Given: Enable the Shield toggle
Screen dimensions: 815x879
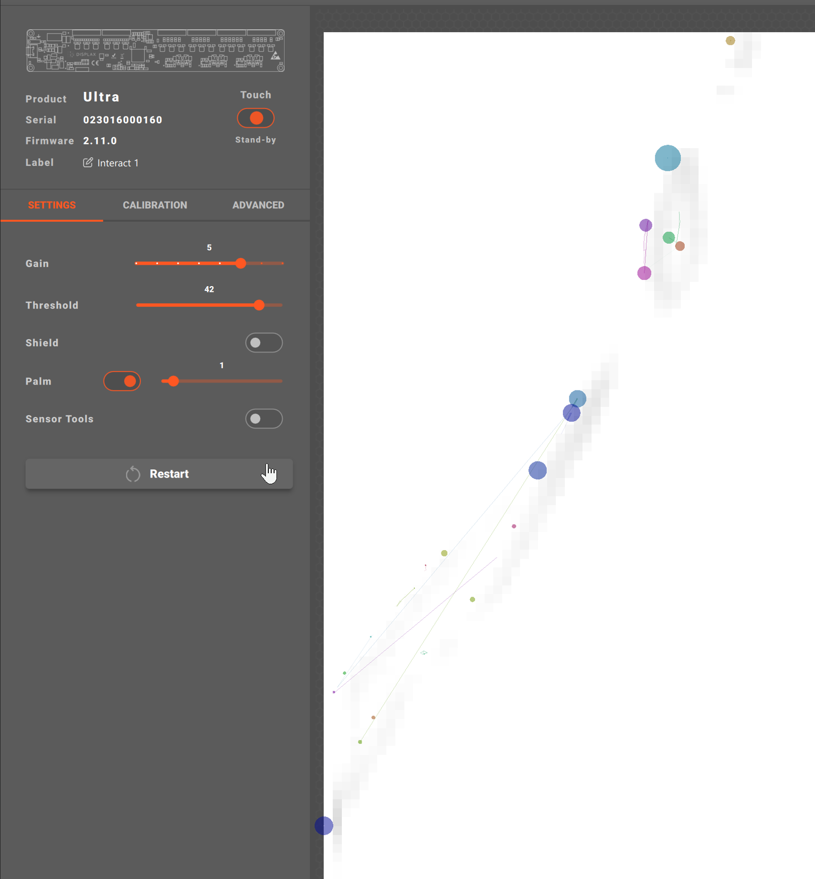Looking at the screenshot, I should click(x=263, y=343).
